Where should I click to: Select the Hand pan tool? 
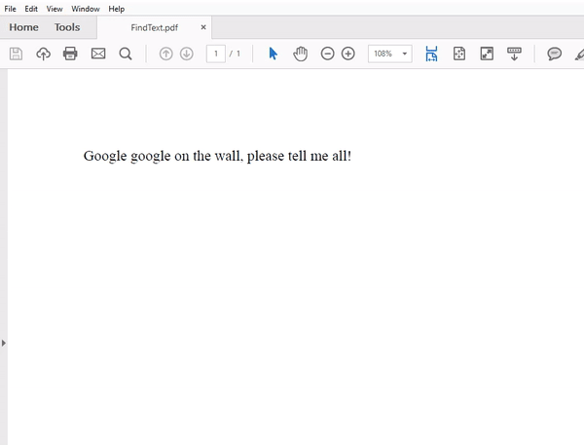point(300,54)
